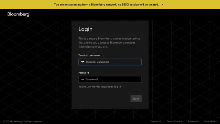Focus the Terminal username input field

[x=110, y=62]
